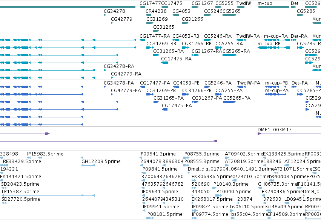Select the LP15387.5prime EST label
This screenshot has height=220, width=321.
pos(20,192)
